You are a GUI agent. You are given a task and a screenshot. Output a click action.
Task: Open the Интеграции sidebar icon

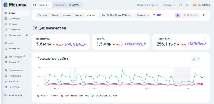[x=6, y=76]
